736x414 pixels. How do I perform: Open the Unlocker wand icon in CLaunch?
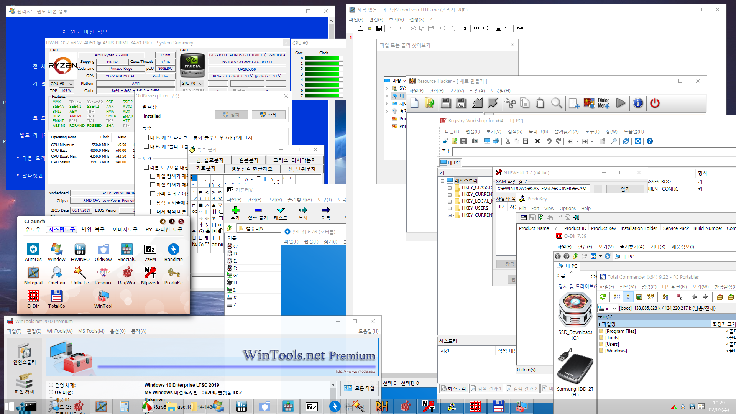pyautogui.click(x=80, y=276)
